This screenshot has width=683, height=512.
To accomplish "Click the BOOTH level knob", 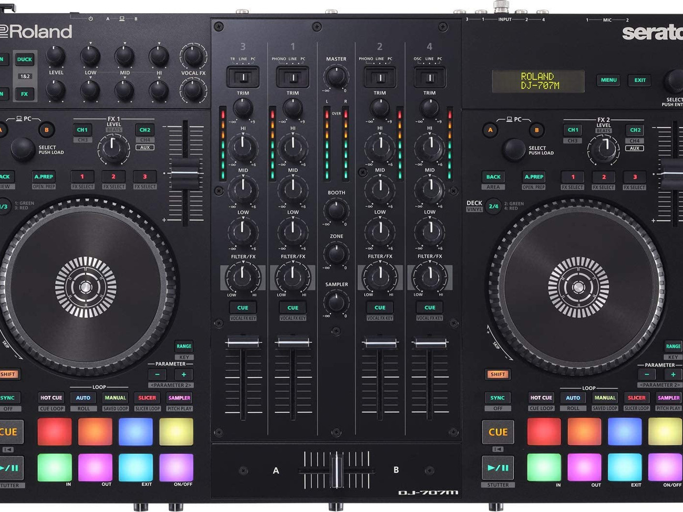I will (x=336, y=211).
